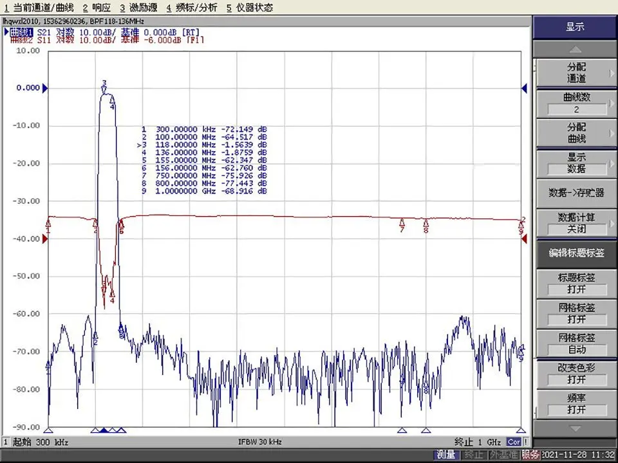
Task: Select marker row 800.00000 MHz -77.443 dB
Action: (x=204, y=183)
